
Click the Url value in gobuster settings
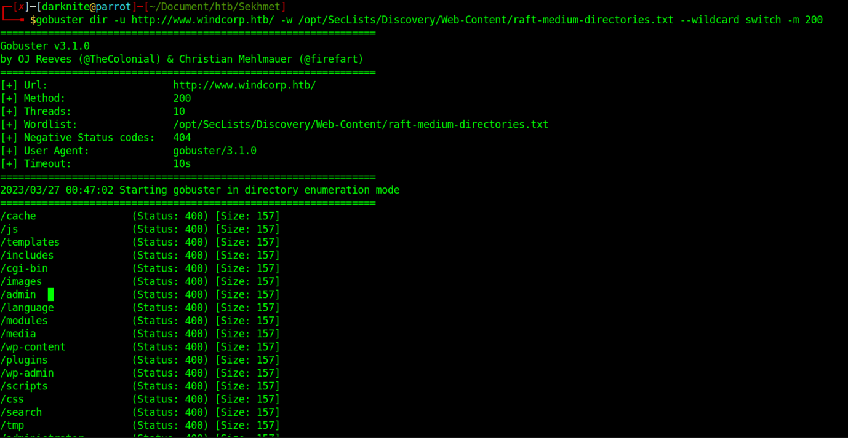pyautogui.click(x=244, y=85)
